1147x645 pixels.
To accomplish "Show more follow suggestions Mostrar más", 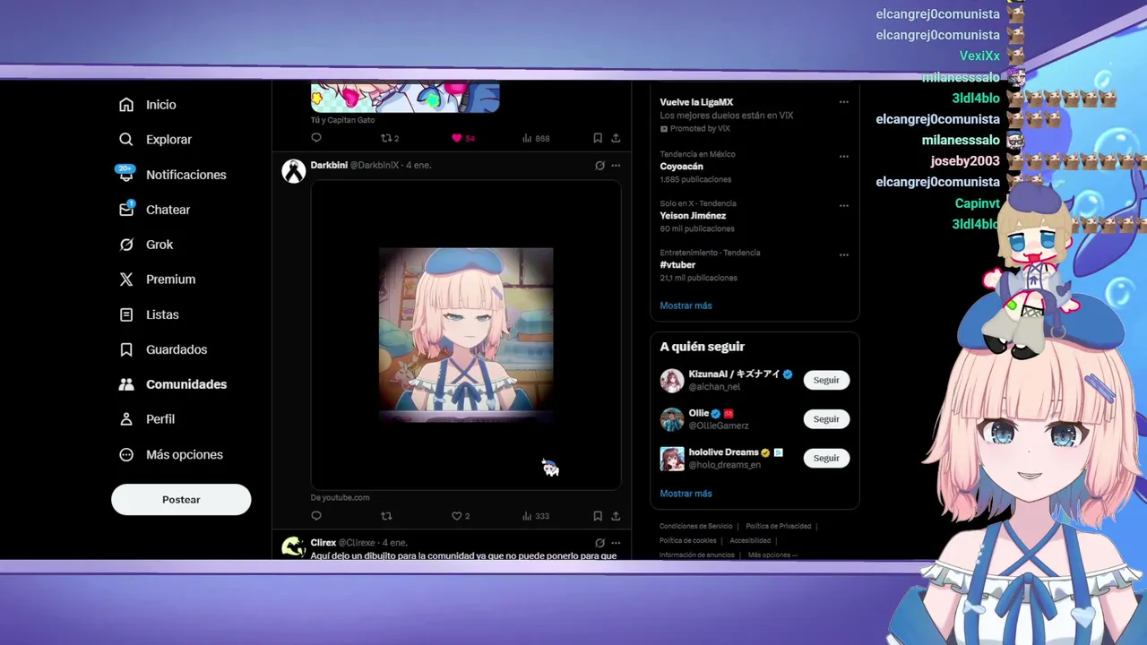I will [x=686, y=494].
